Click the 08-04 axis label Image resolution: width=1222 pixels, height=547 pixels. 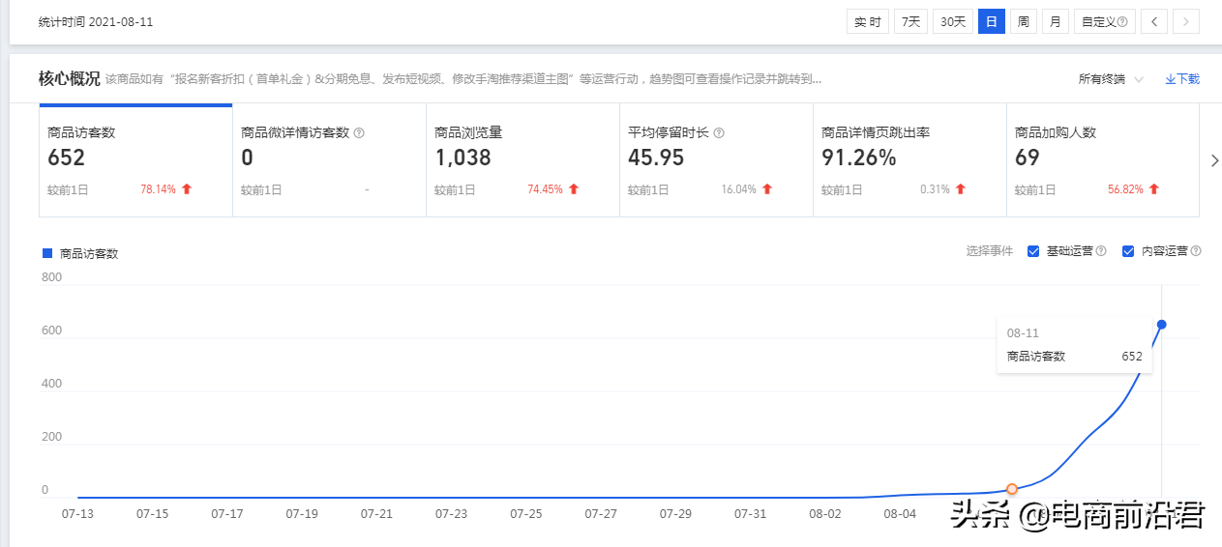pos(900,514)
